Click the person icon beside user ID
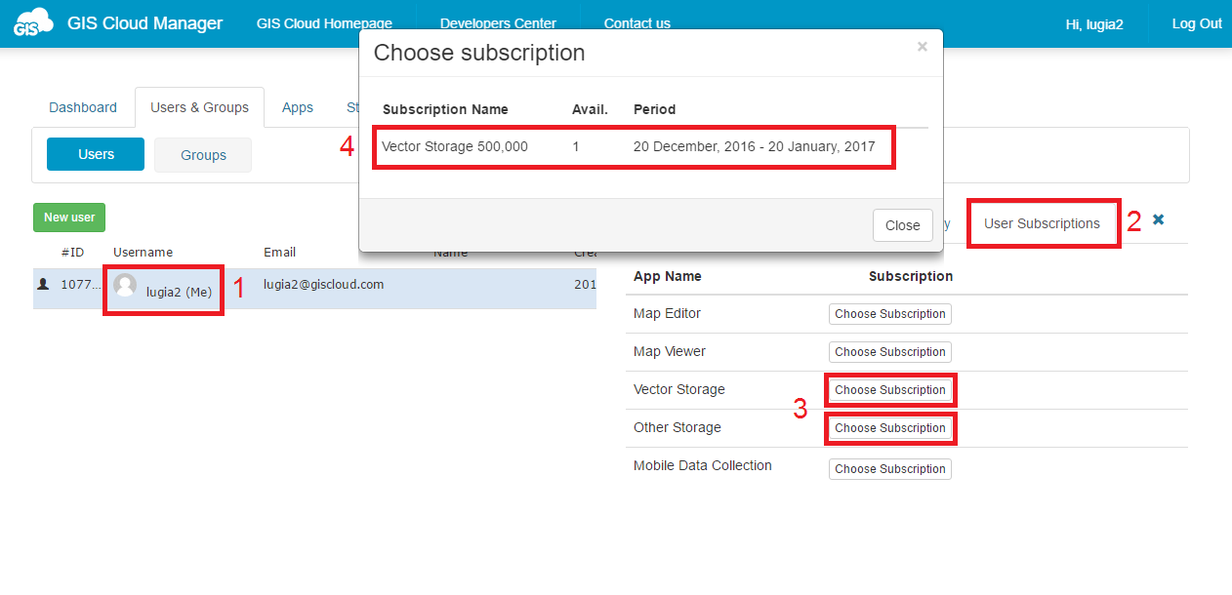The image size is (1232, 595). pyautogui.click(x=43, y=284)
